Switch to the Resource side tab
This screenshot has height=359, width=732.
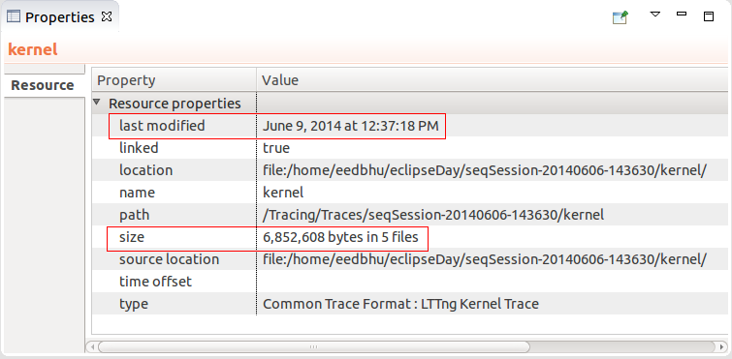(43, 85)
